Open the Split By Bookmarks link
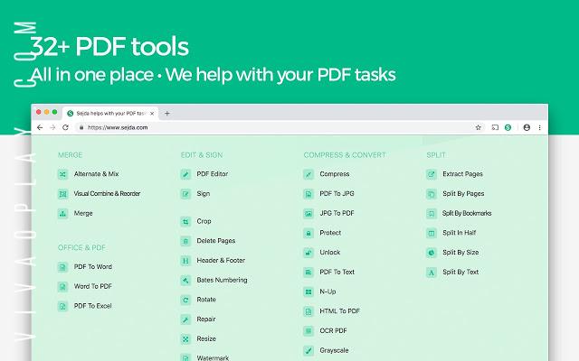 tap(467, 213)
